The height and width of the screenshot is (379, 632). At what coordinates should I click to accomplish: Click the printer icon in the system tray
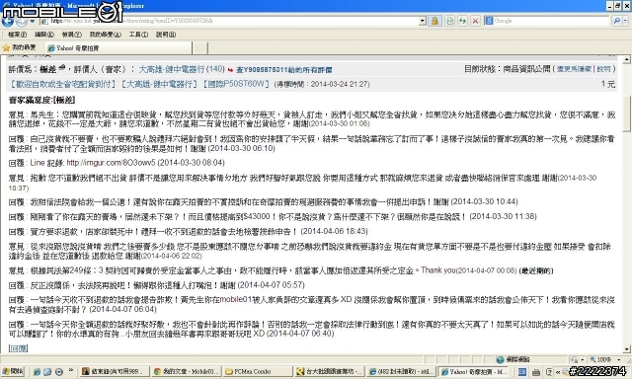(536, 372)
